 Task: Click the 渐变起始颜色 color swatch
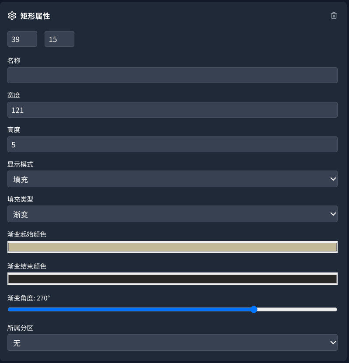pos(172,247)
